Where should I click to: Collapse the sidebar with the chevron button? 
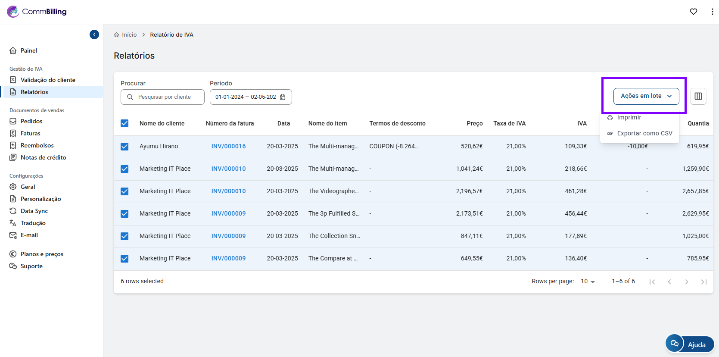(x=94, y=34)
